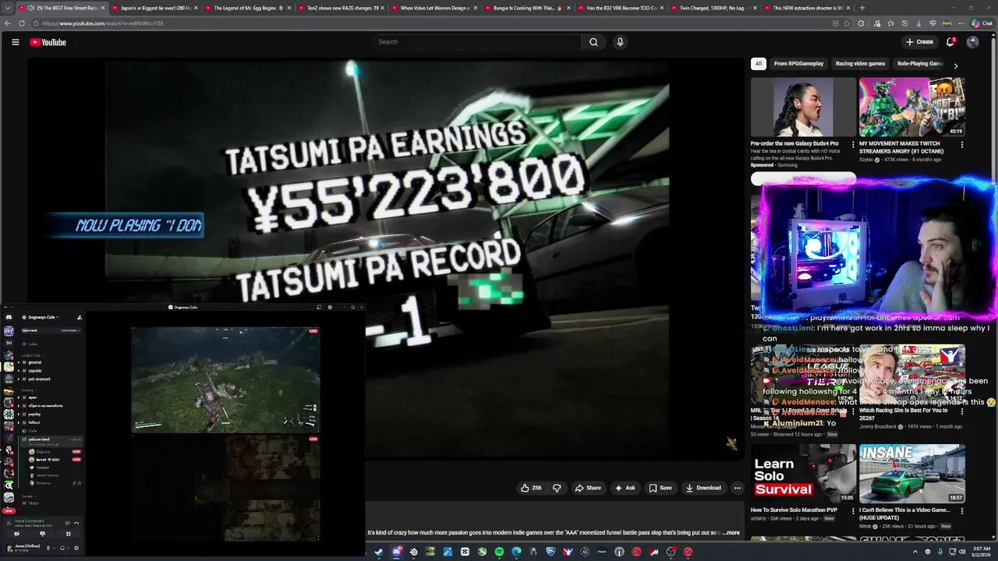
Task: Mute the Discord microphone
Action: click(x=48, y=548)
